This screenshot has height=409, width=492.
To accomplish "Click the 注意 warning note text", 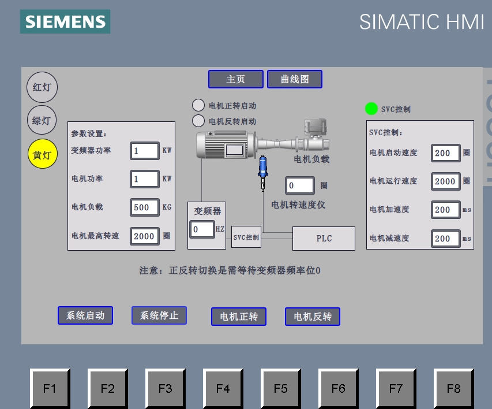I will [x=230, y=270].
